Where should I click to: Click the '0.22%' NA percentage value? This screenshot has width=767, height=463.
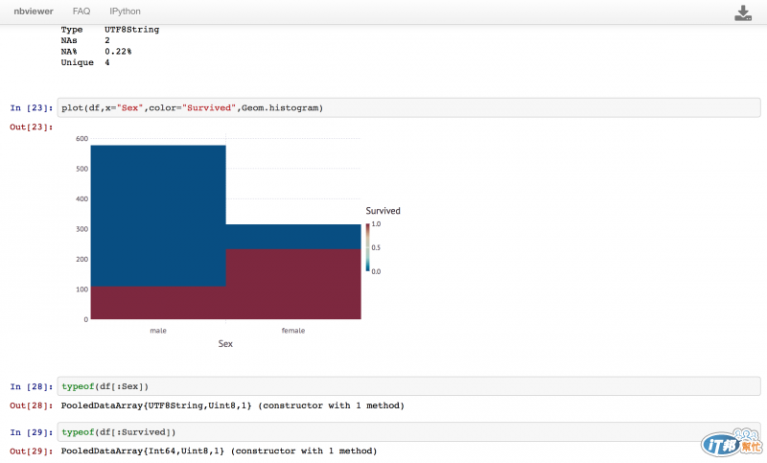(118, 52)
